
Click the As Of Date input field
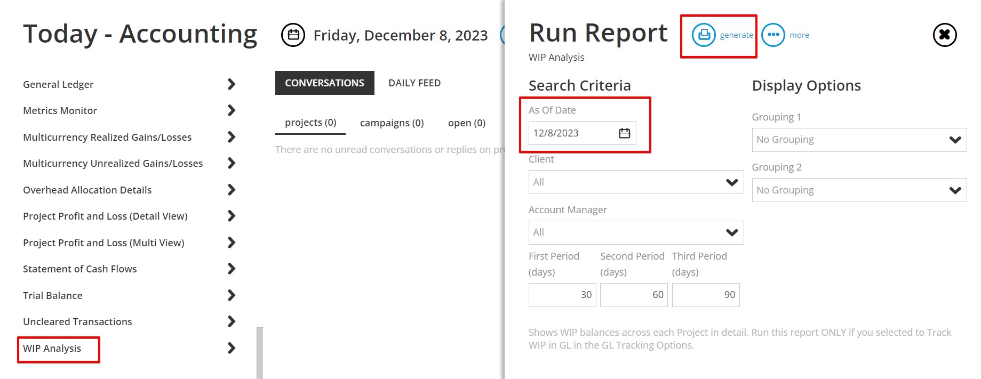pyautogui.click(x=583, y=133)
